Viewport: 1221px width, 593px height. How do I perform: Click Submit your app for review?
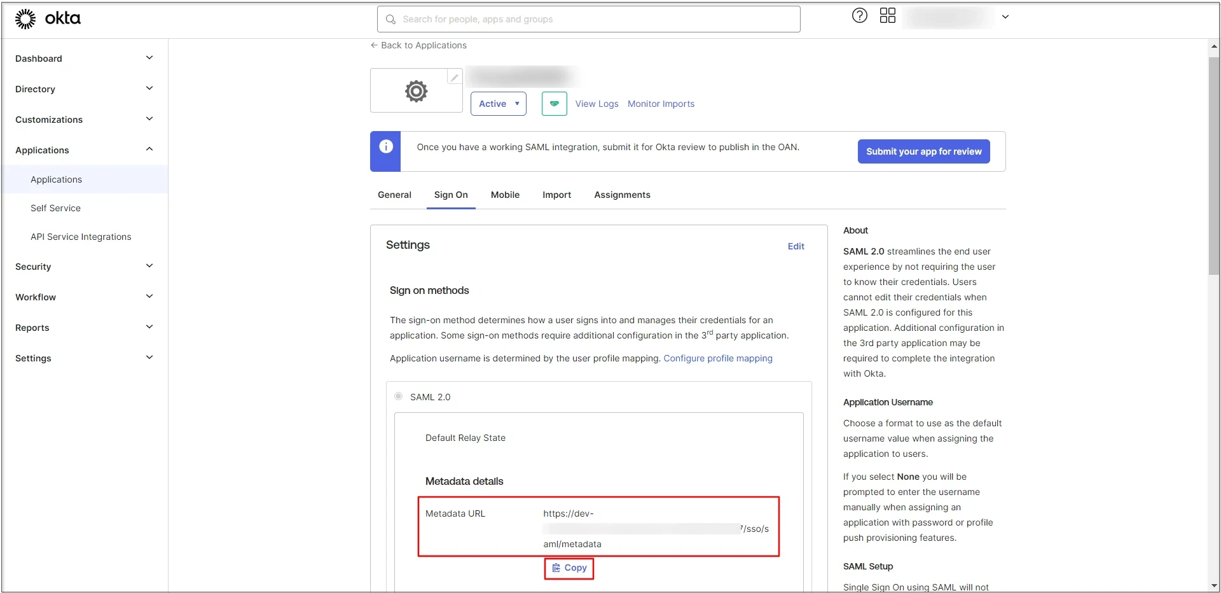pyautogui.click(x=923, y=151)
